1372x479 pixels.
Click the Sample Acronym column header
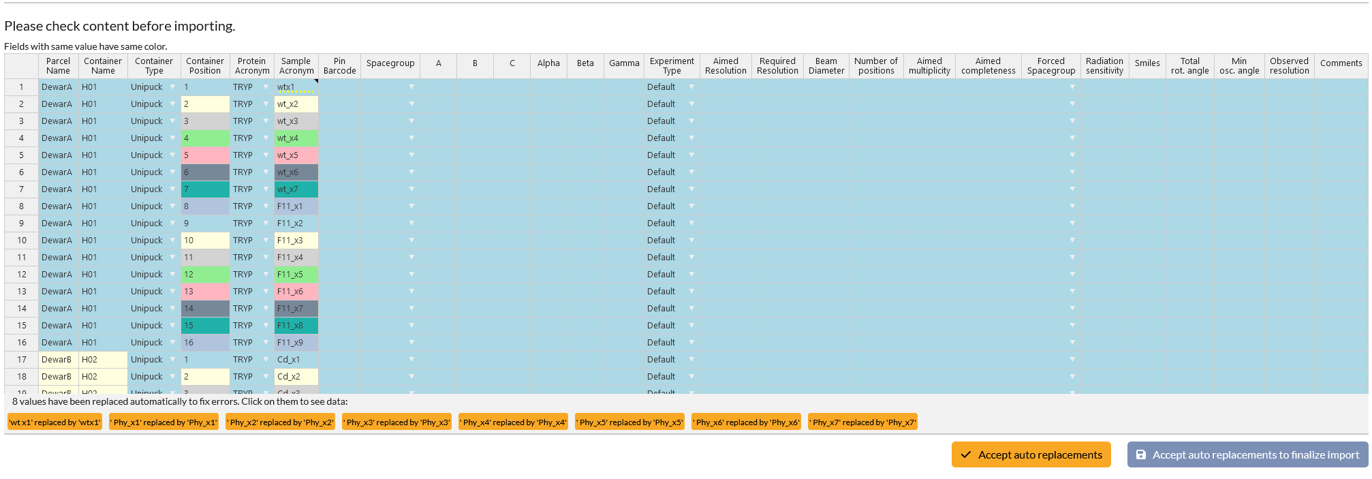coord(296,66)
